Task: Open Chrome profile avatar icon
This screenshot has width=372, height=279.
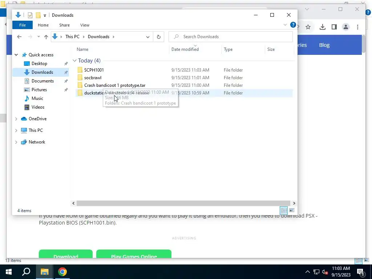Action: pos(346,27)
